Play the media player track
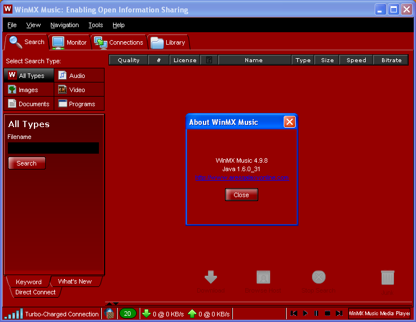416x322 pixels. pos(305,314)
